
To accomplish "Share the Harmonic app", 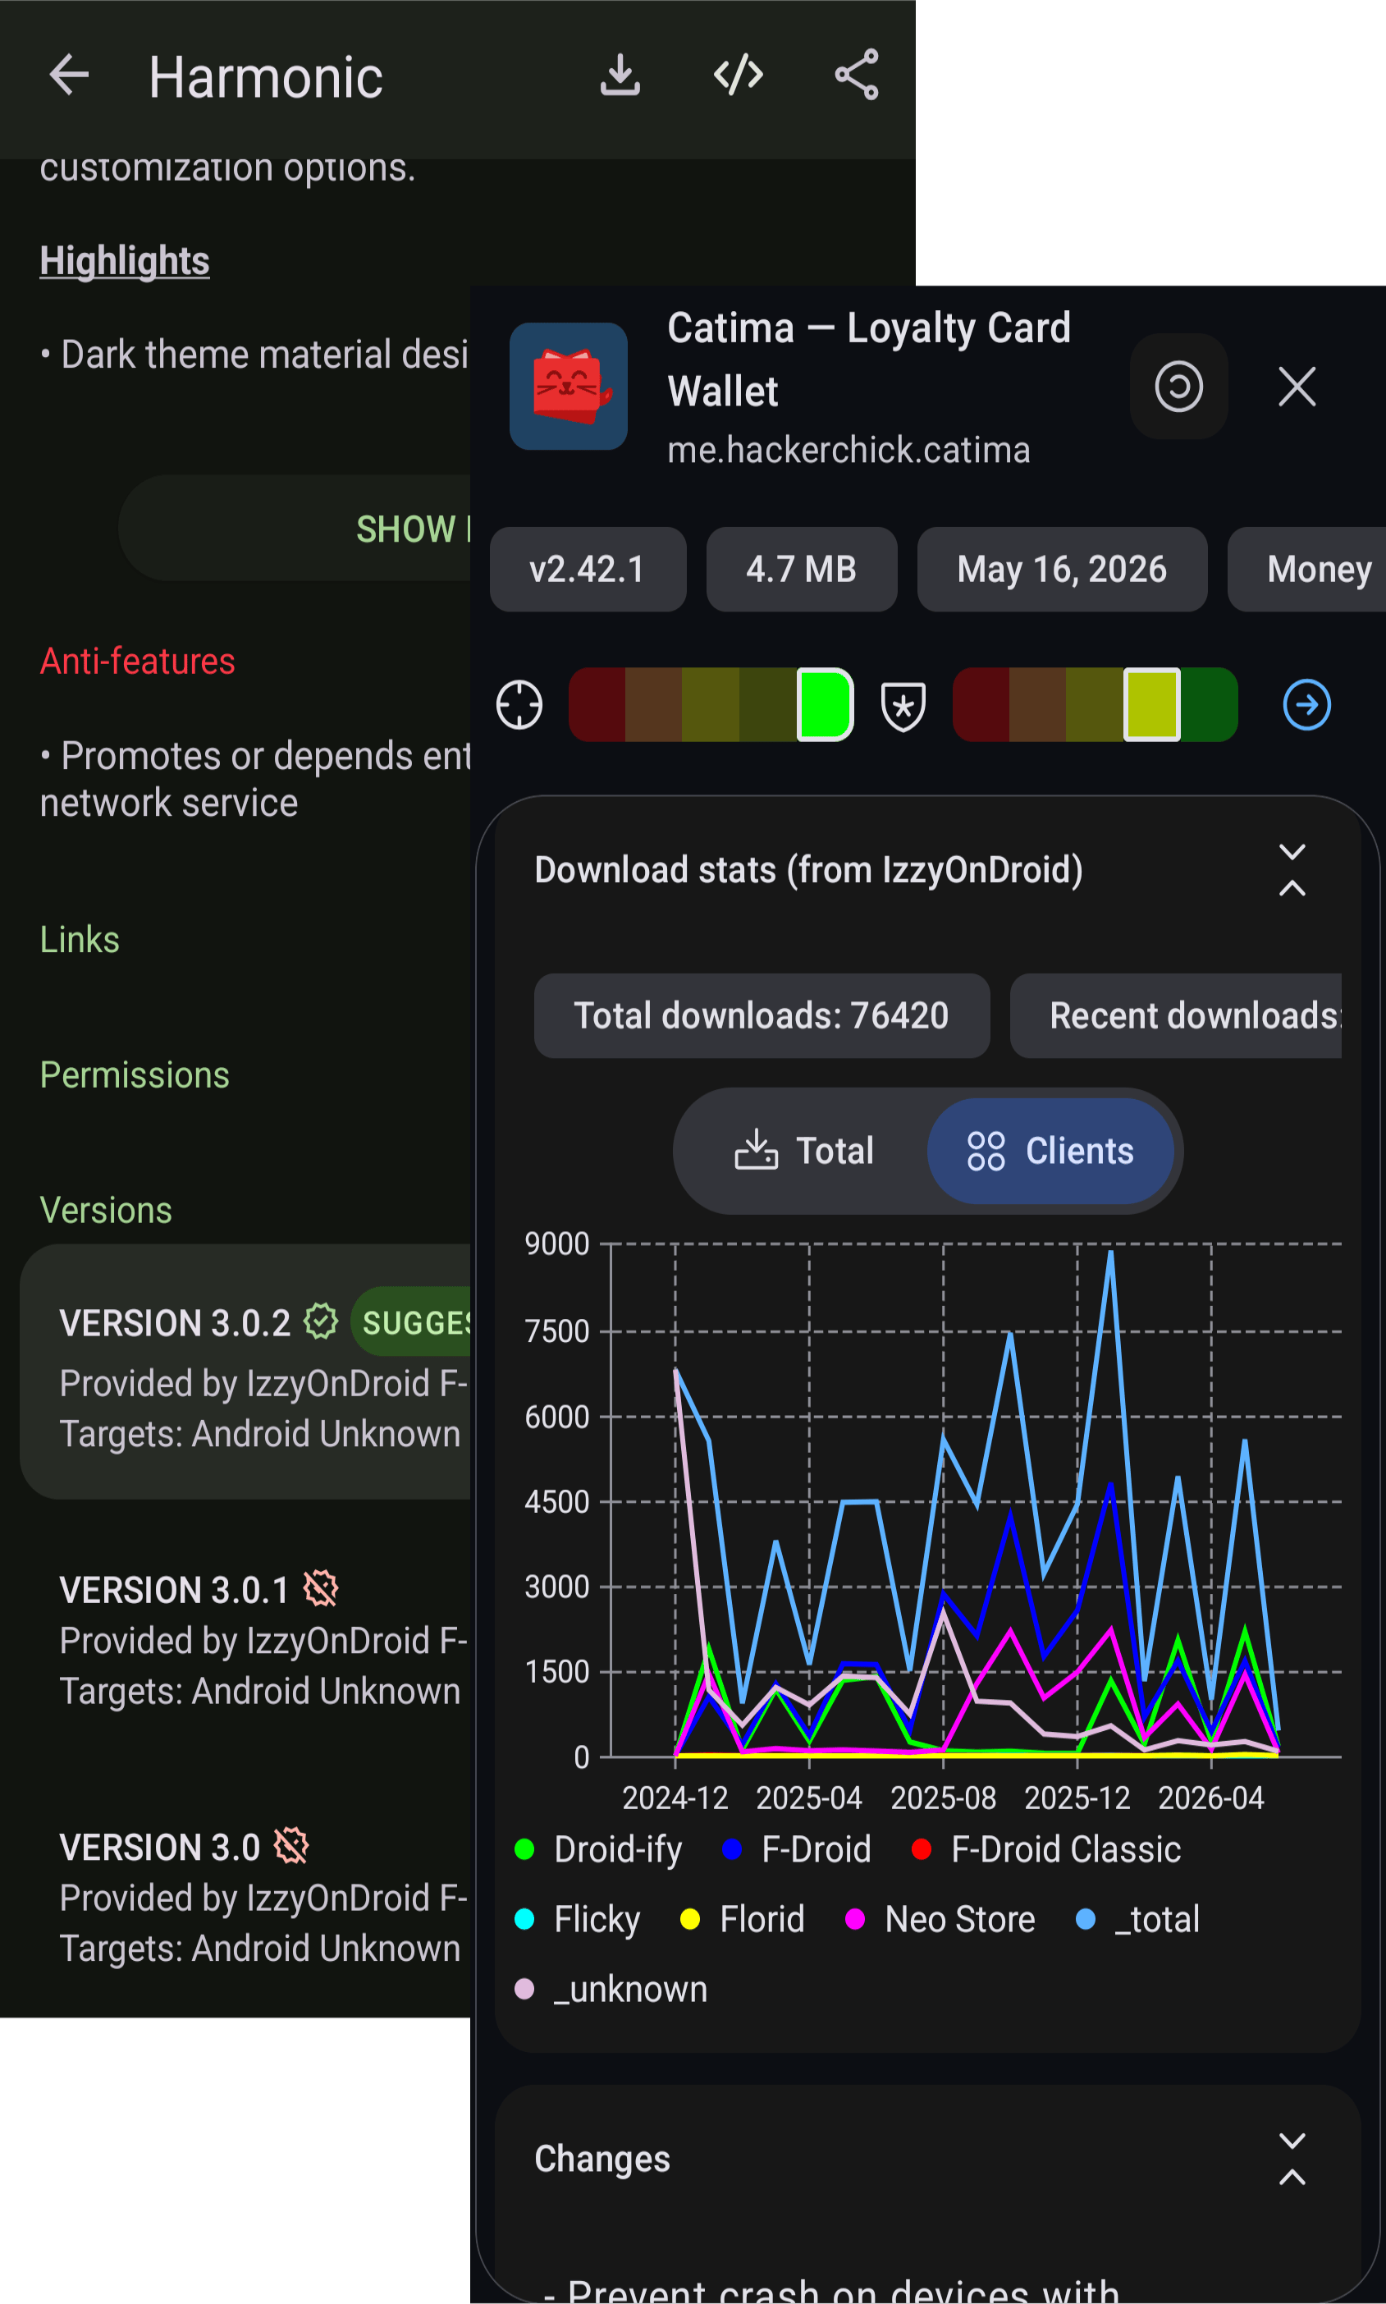I will (857, 75).
